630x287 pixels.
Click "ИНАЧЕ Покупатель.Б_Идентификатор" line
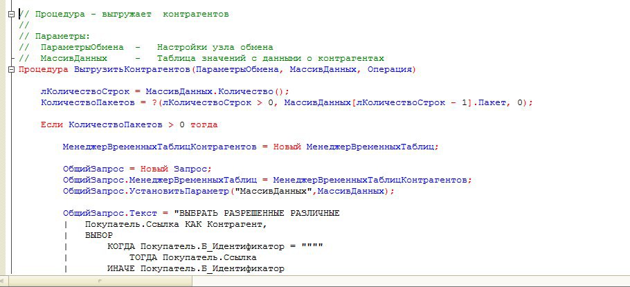196,269
